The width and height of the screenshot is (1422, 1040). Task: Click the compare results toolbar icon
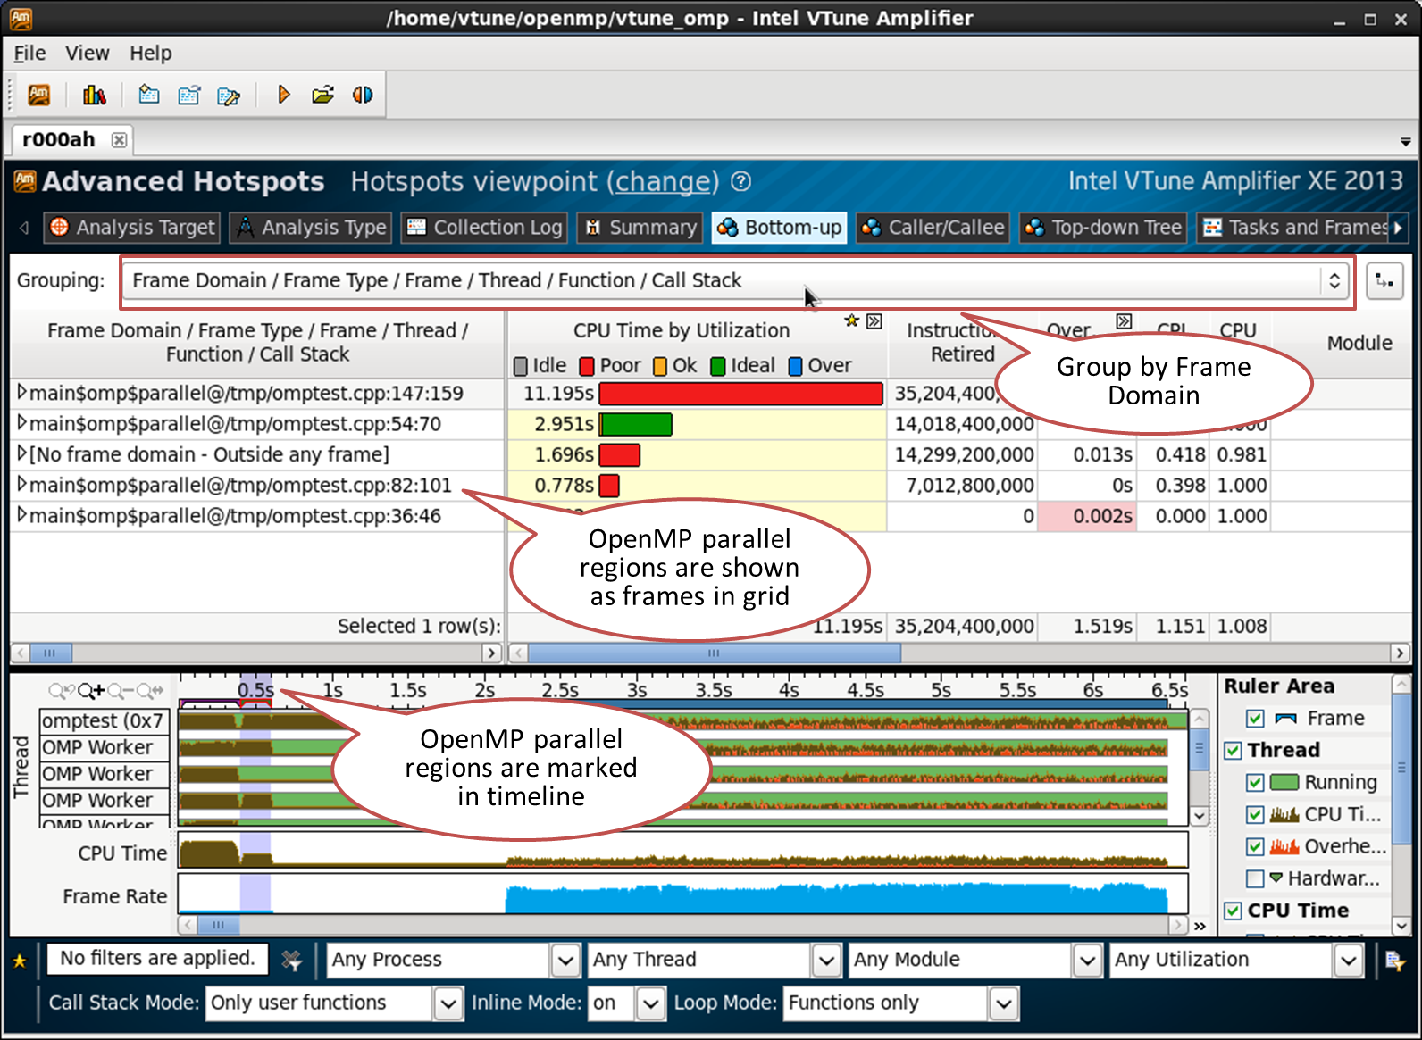(363, 95)
